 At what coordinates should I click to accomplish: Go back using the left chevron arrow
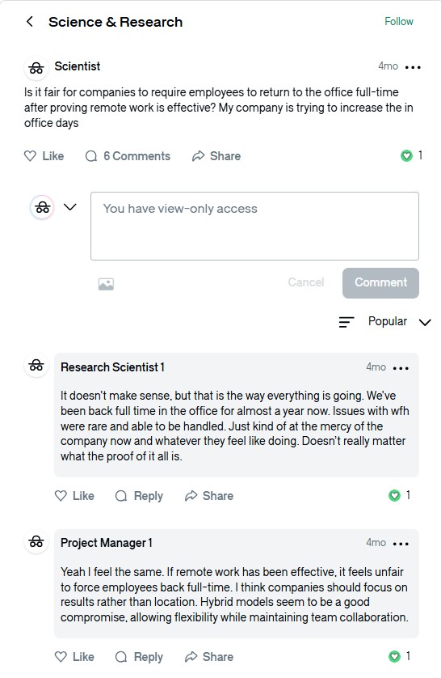click(30, 22)
